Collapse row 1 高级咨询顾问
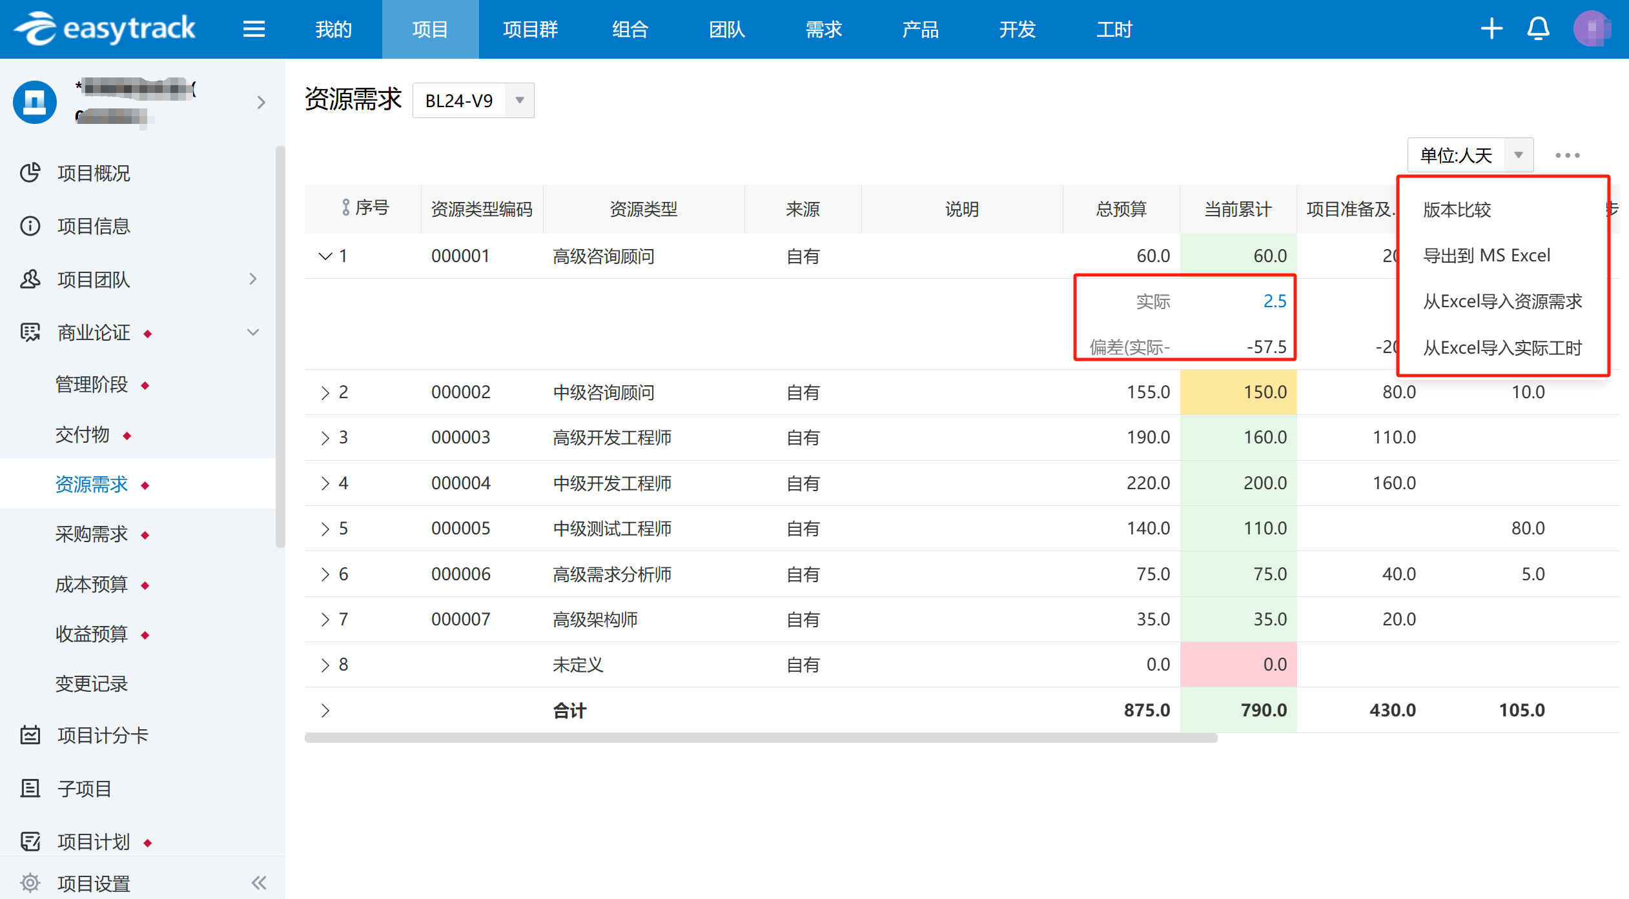Image resolution: width=1629 pixels, height=899 pixels. coord(325,256)
